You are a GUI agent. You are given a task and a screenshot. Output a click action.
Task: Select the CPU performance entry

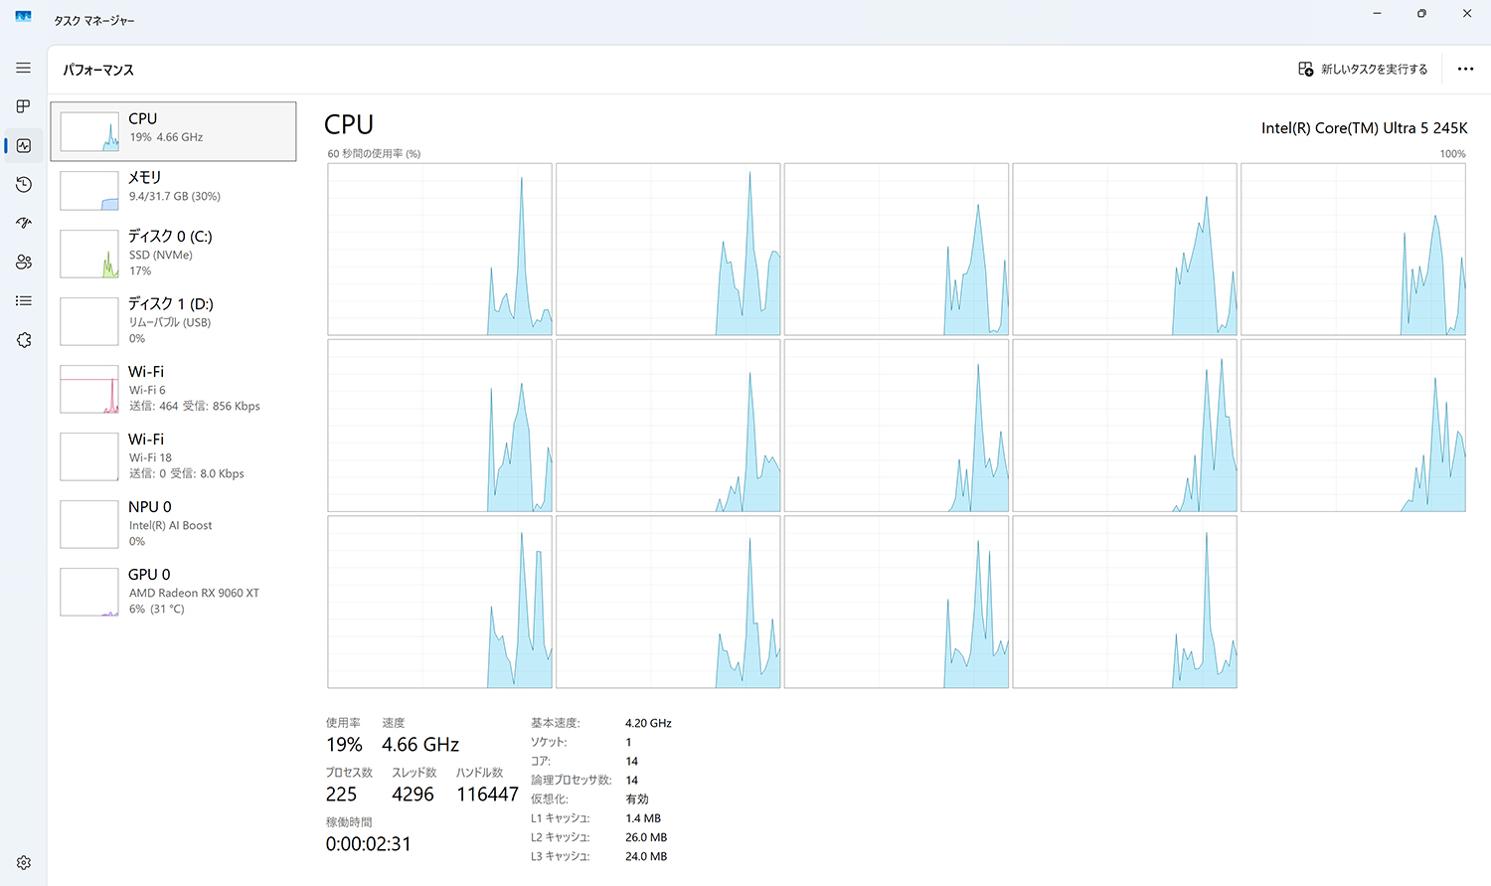[173, 131]
